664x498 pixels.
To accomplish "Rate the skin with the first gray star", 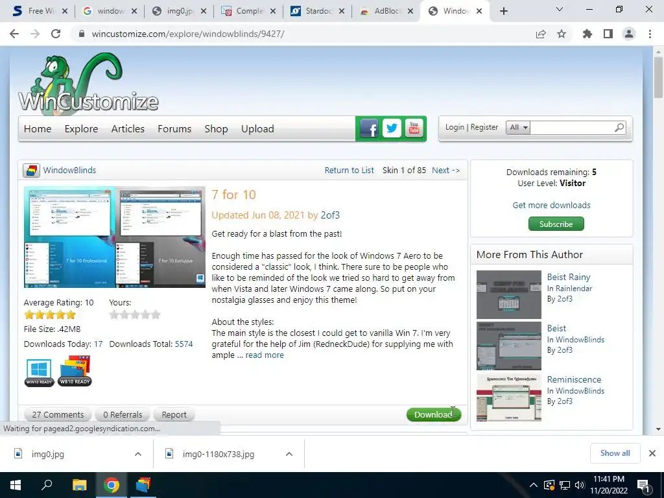I will [x=114, y=314].
